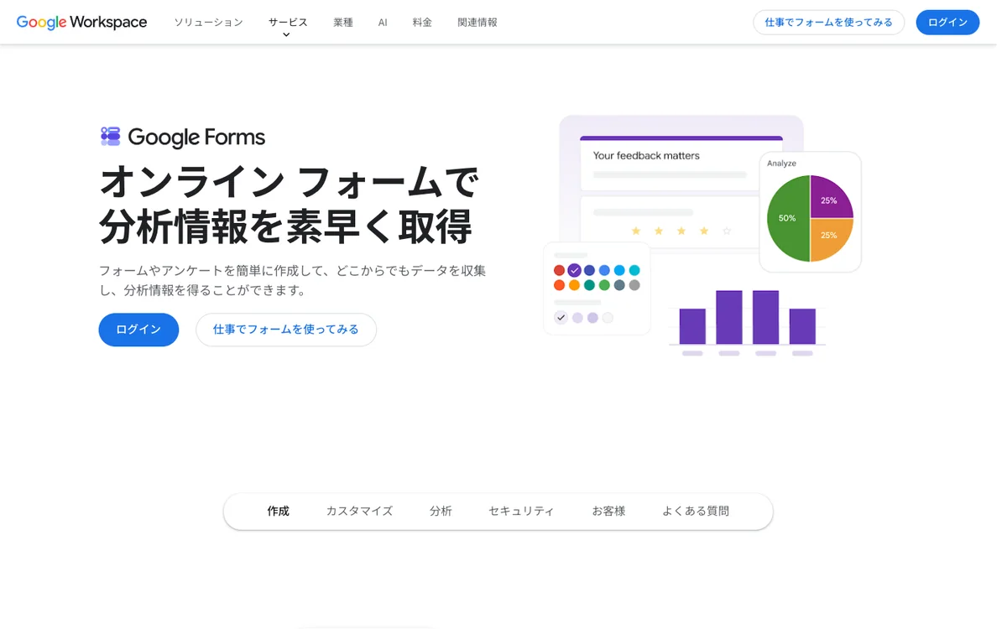Viewport: 1007px width, 629px height.
Task: Open the セキュリティ tab
Action: (521, 511)
